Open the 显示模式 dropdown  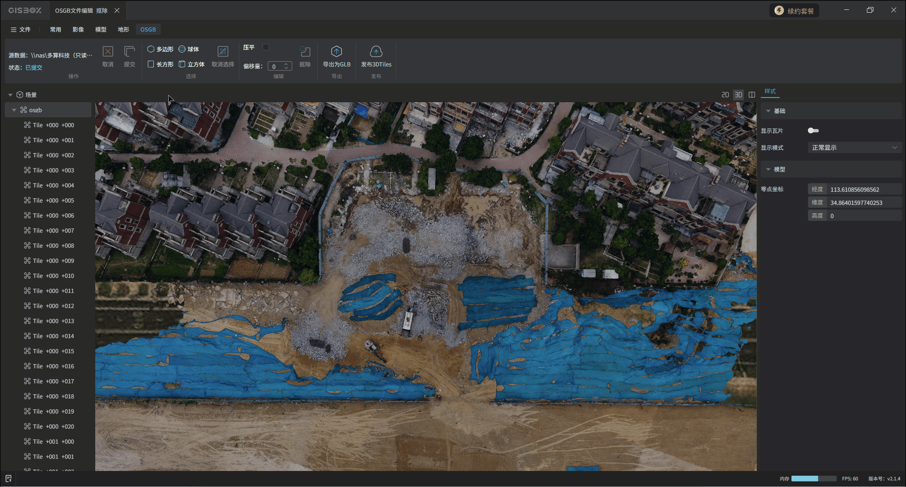point(854,147)
